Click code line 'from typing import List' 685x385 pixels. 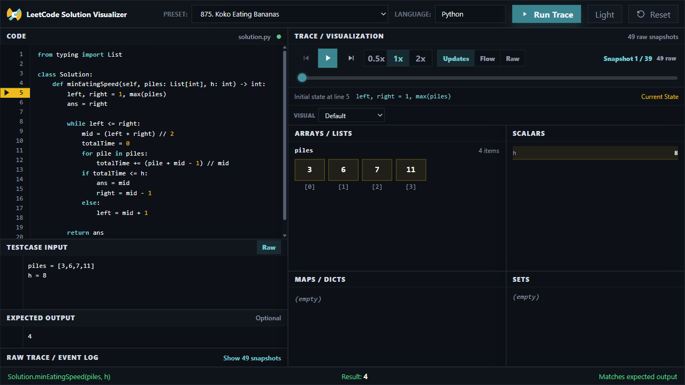coord(80,55)
